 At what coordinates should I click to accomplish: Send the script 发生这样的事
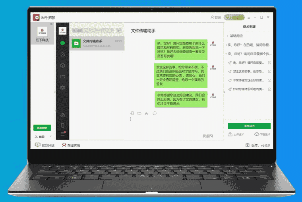[x=230, y=72]
